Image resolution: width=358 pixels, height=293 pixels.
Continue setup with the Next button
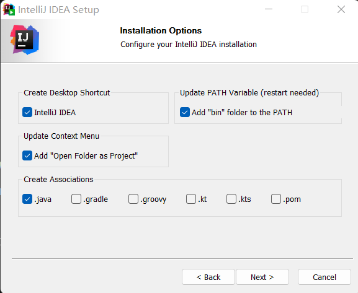[x=262, y=277]
